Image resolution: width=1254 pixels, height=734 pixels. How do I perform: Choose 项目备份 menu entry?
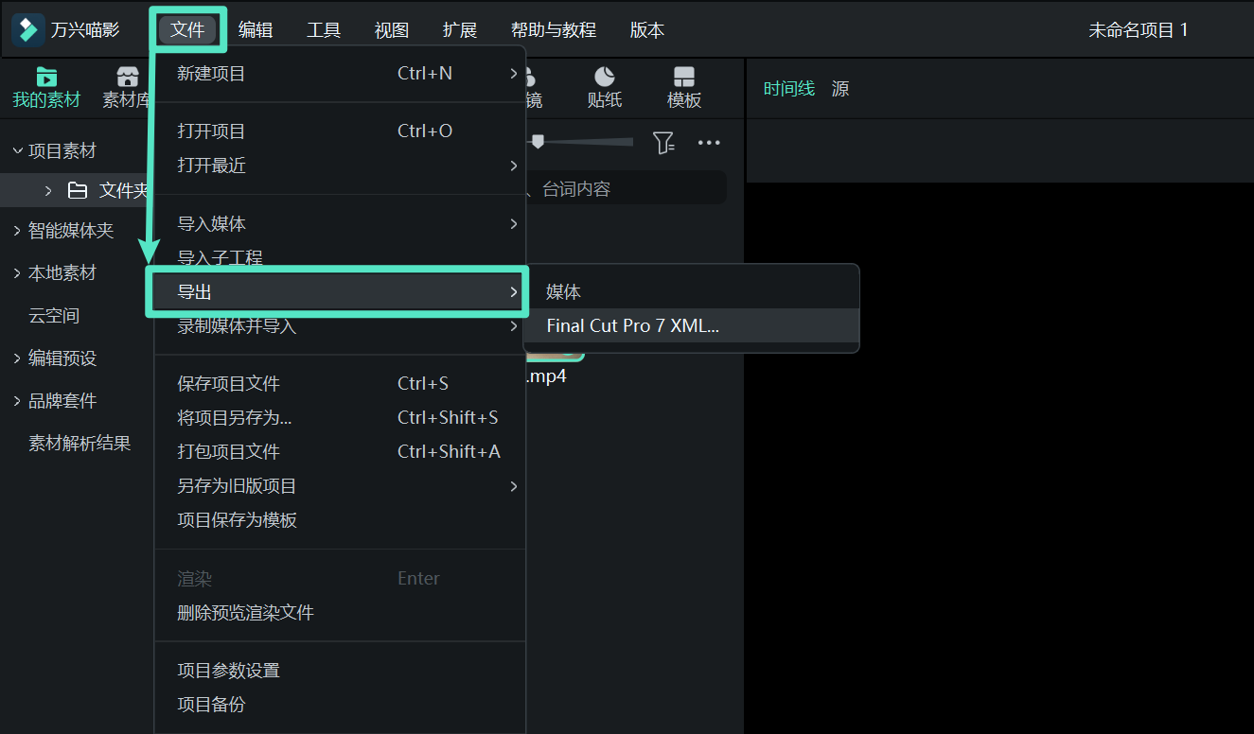[340, 705]
